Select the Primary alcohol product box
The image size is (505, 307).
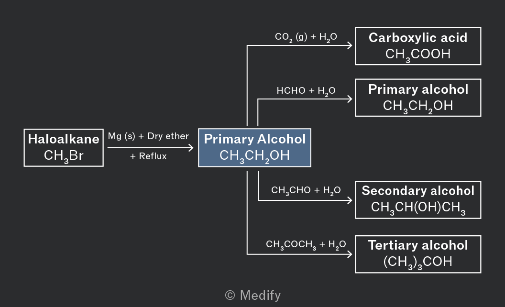[x=418, y=98]
